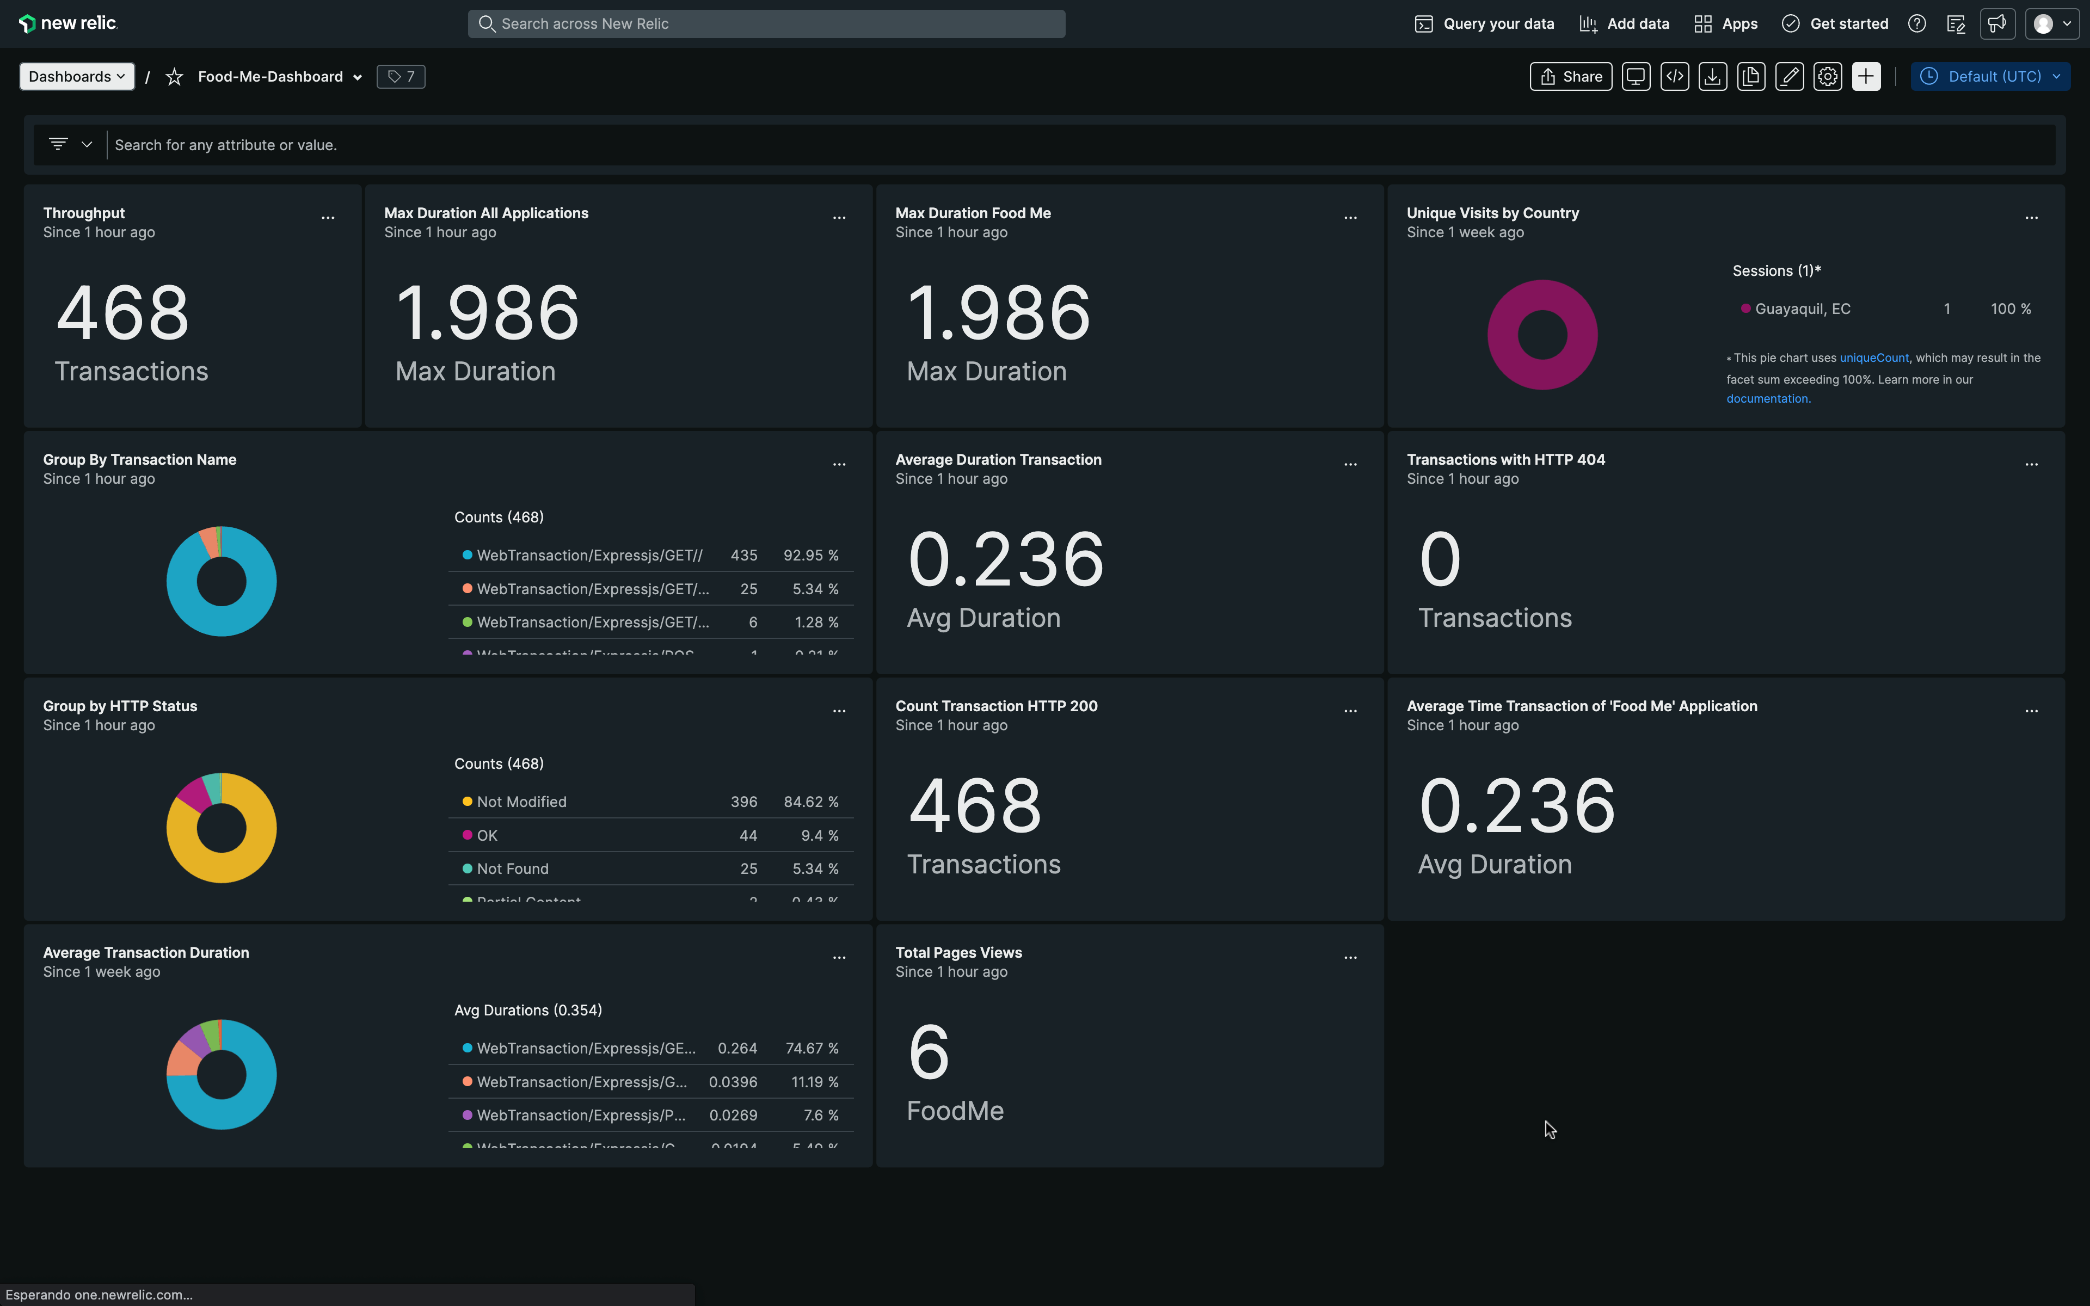Viewport: 2090px width, 1306px height.
Task: Favorite the dashboard with the star icon
Action: coord(175,77)
